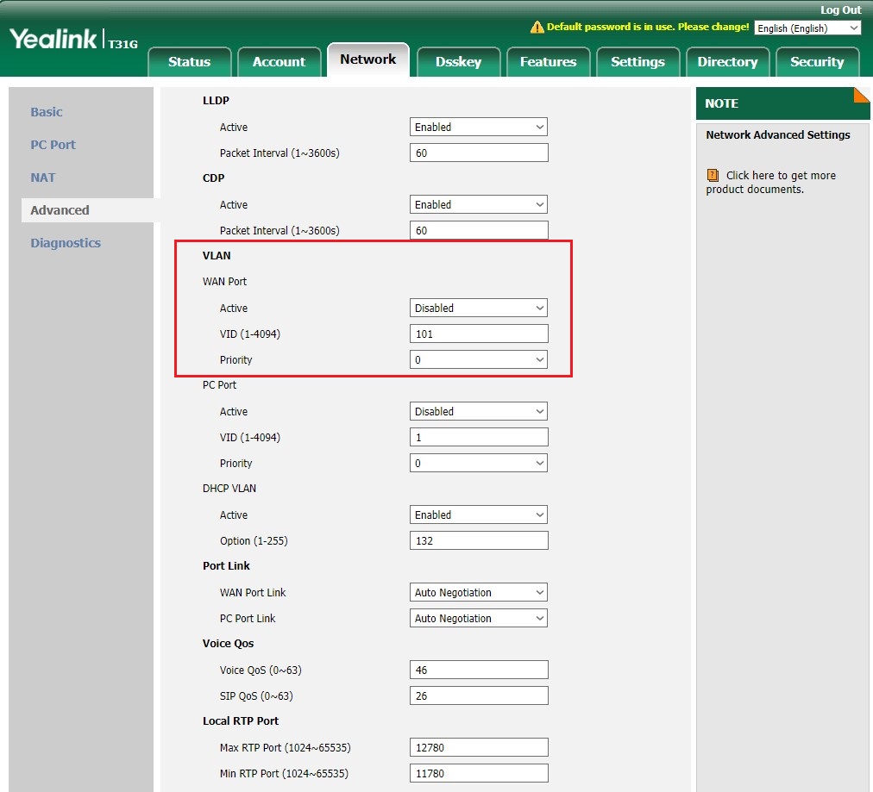Click the Yealink logo

[53, 39]
